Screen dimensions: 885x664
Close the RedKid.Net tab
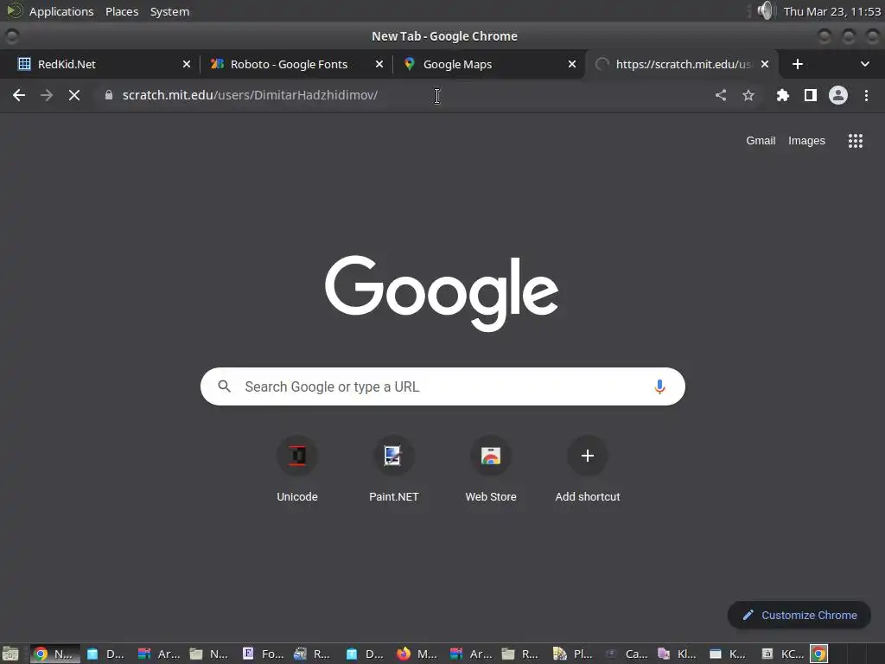(x=187, y=64)
